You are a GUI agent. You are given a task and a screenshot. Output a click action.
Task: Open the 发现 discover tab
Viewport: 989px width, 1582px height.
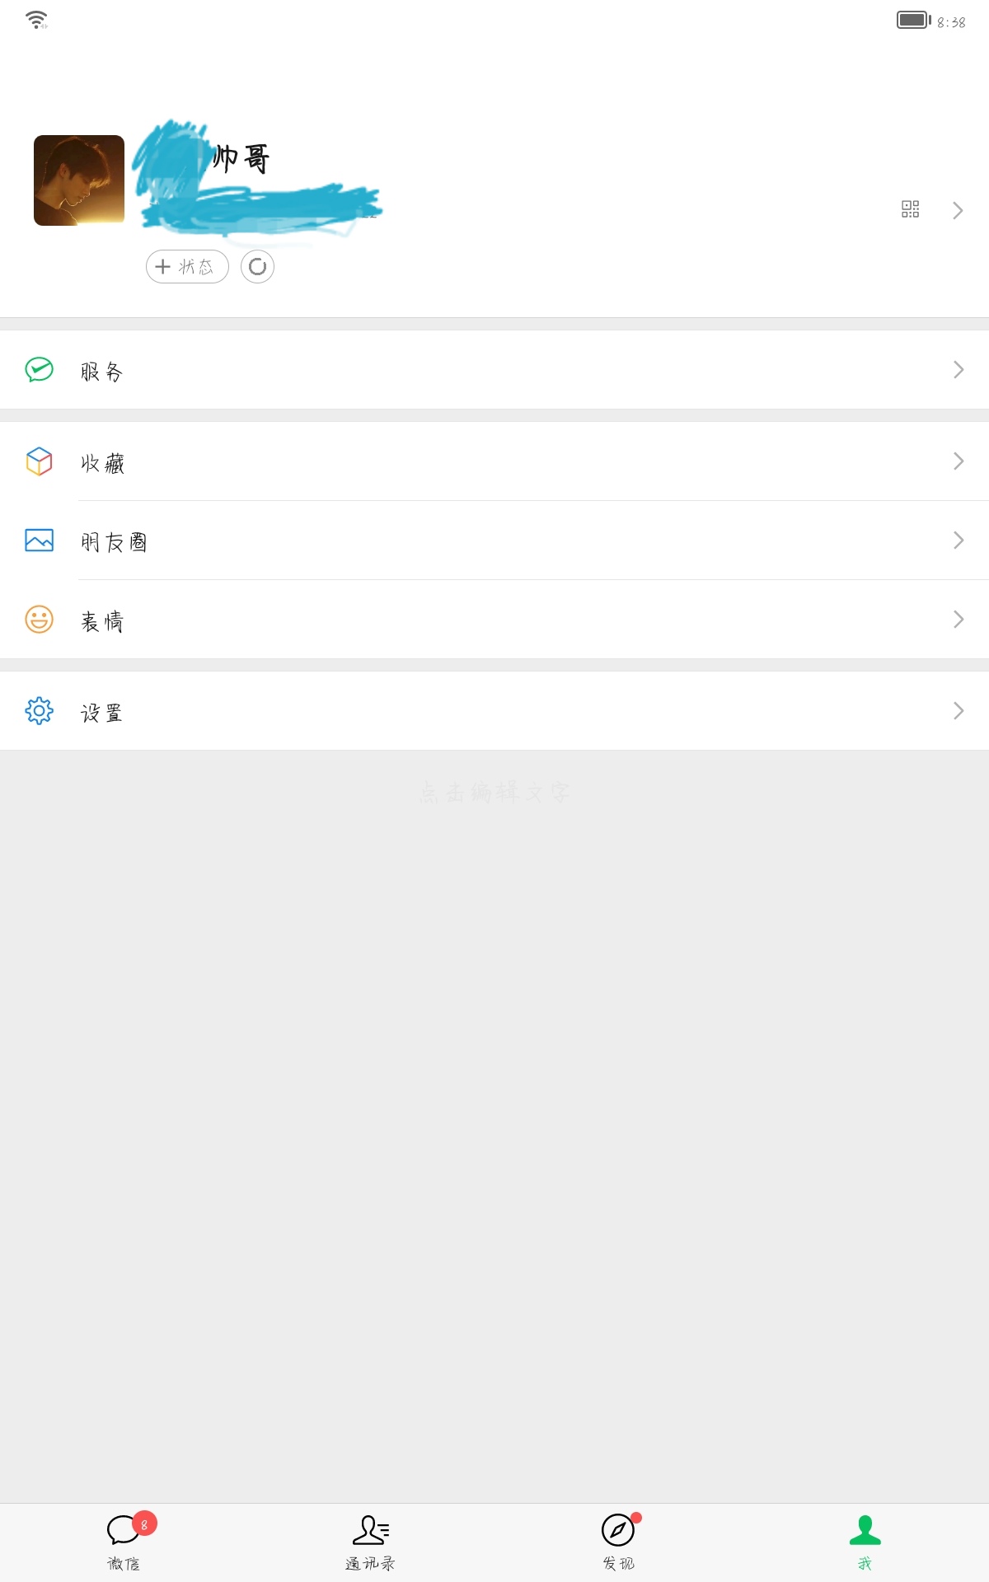[x=618, y=1541]
